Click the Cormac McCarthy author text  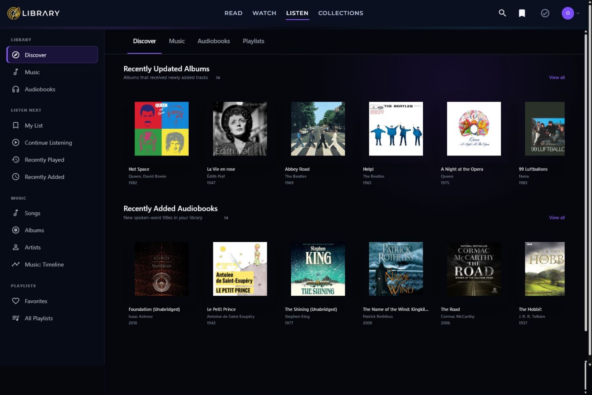tap(458, 317)
